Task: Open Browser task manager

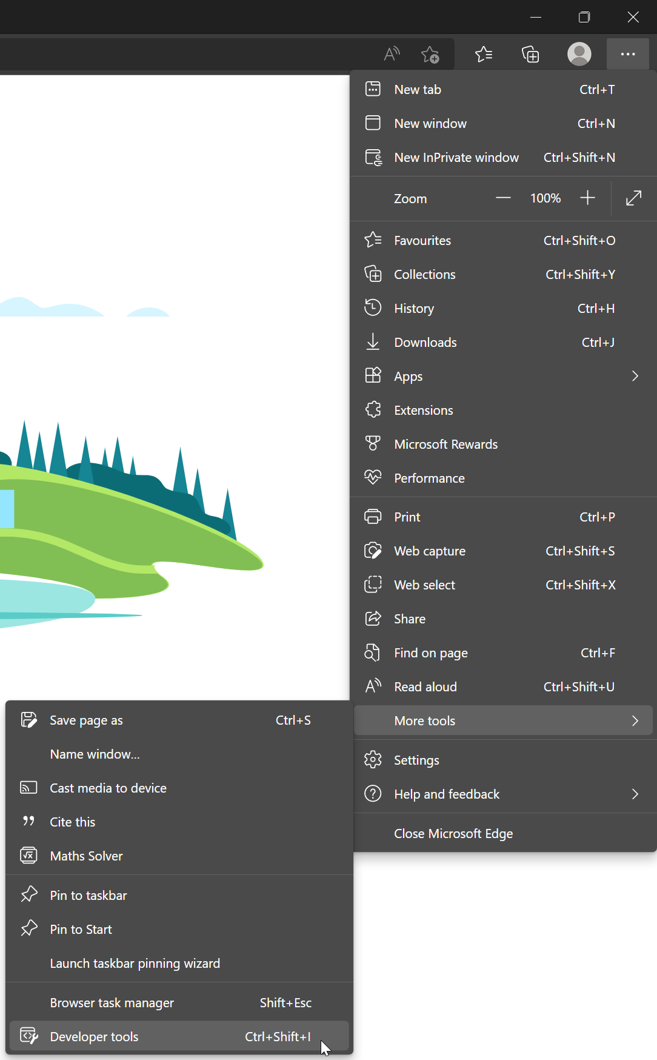Action: (179, 1002)
